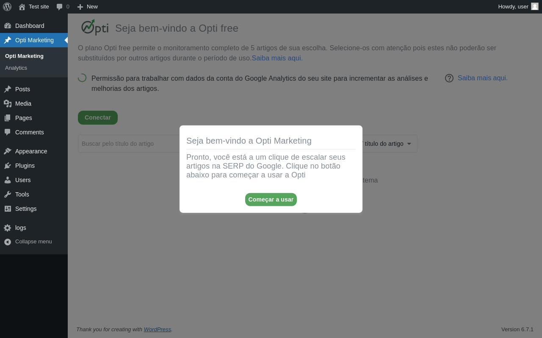Click the Opti logo

[95, 27]
